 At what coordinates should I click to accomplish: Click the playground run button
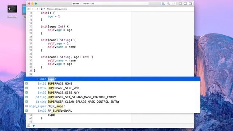tap(34, 126)
